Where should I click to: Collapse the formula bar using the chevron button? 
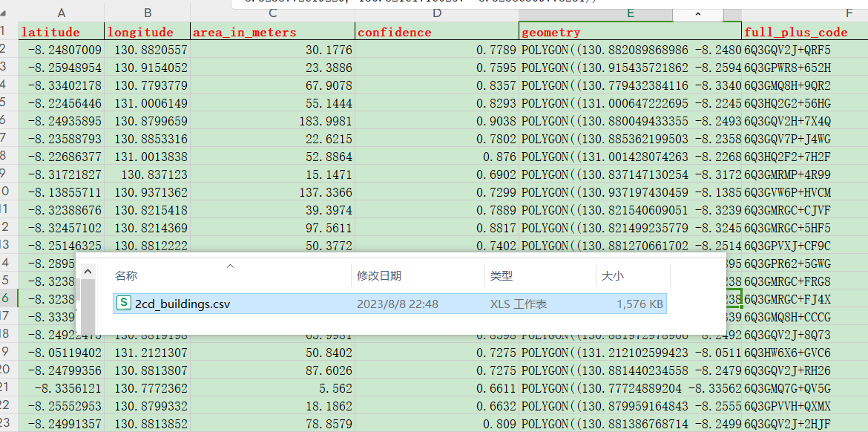(x=698, y=13)
